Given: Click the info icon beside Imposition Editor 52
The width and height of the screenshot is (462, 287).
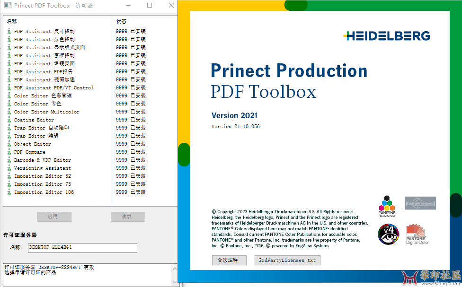Looking at the screenshot, I should 9,176.
